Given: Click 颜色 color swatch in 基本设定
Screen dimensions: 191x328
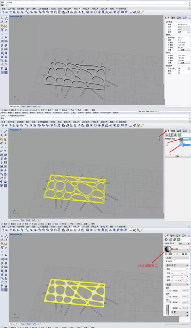Looking at the screenshot, I should tap(178, 269).
